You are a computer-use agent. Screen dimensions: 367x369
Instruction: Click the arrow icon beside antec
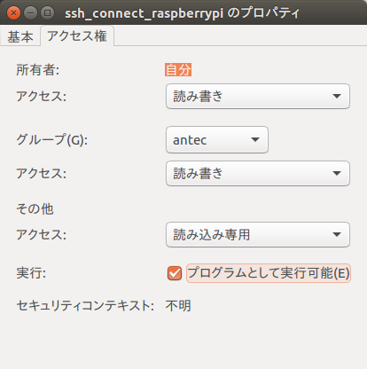pos(255,139)
